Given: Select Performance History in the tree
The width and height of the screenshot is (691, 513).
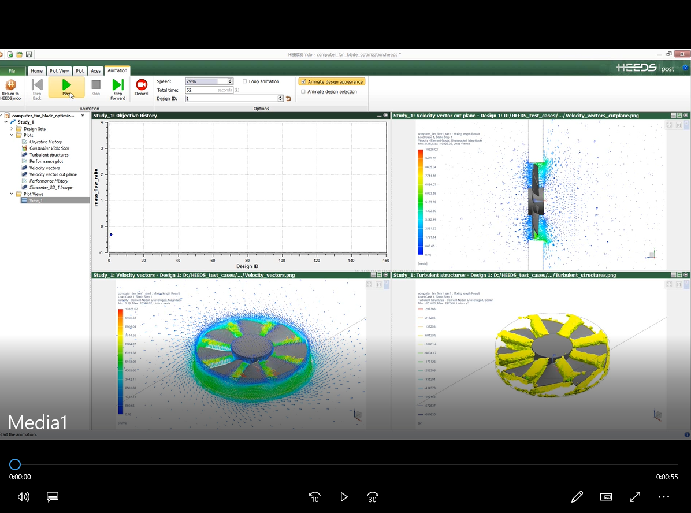Looking at the screenshot, I should [49, 181].
